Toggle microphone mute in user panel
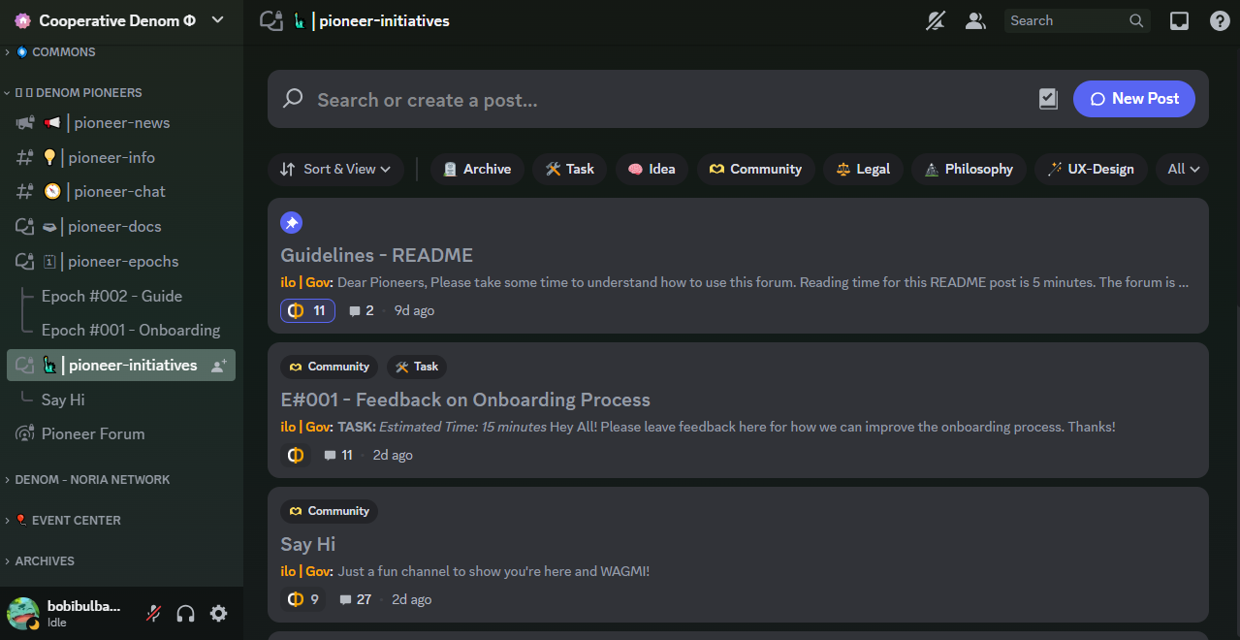The height and width of the screenshot is (640, 1240). point(153,613)
